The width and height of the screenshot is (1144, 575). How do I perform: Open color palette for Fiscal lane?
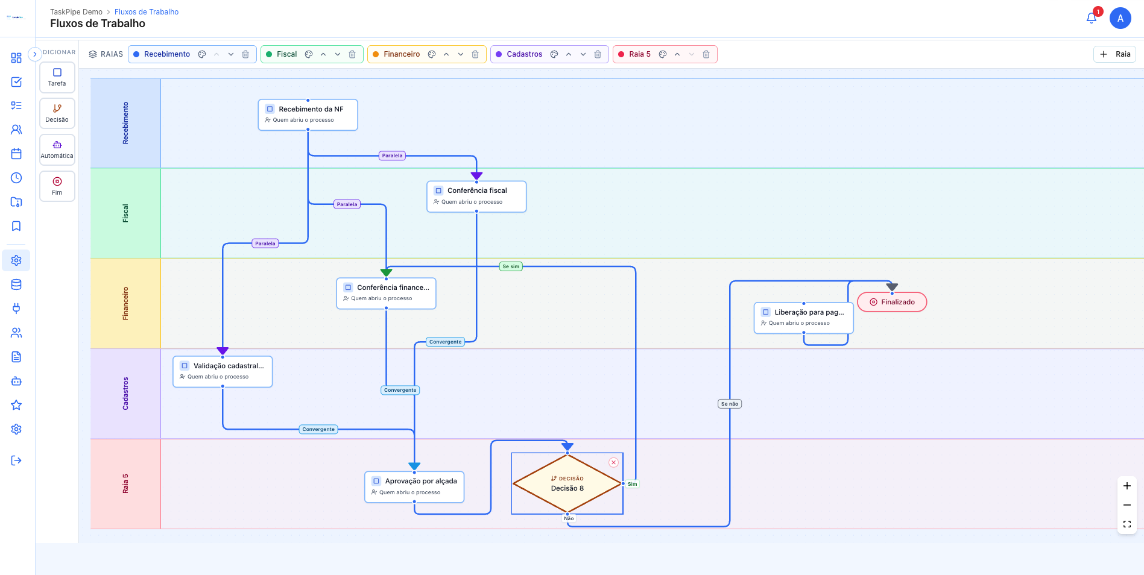tap(309, 54)
